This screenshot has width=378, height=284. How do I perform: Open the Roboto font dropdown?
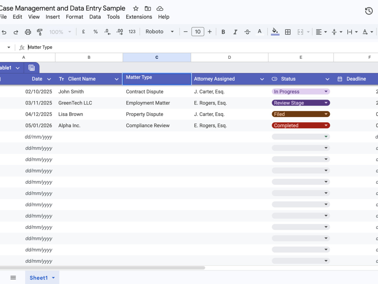pos(160,32)
